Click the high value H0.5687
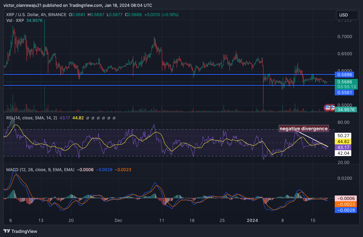The image size is (363, 237). click(x=96, y=14)
